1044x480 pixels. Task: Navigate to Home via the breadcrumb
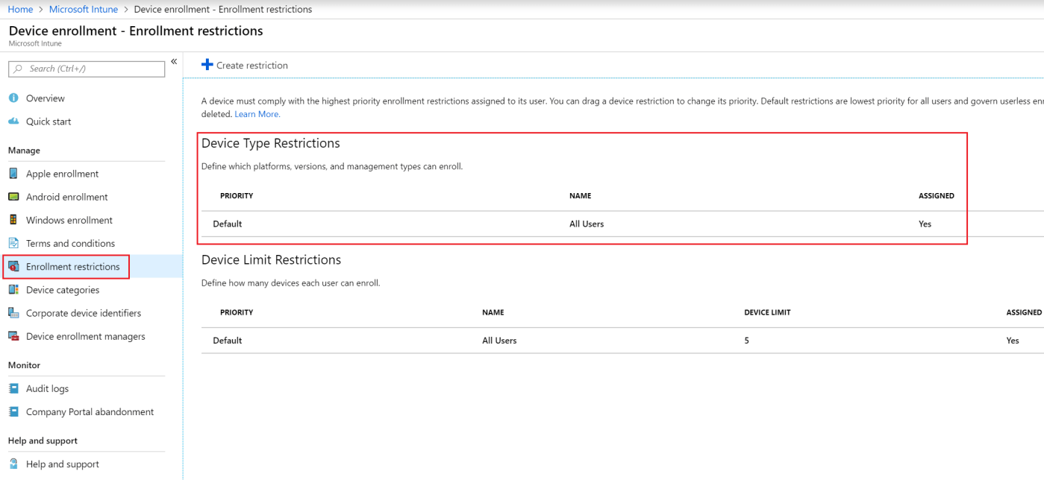pos(20,9)
